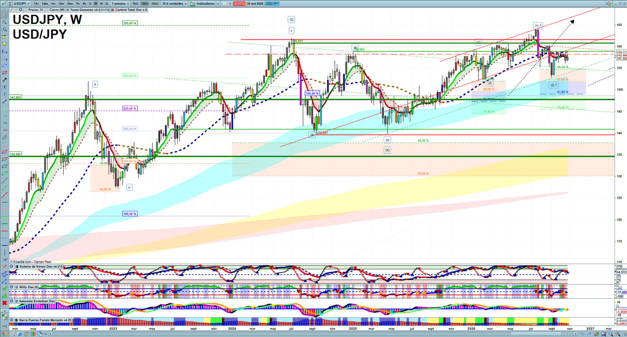Pick the green checkmark drawing tool
Image resolution: width=627 pixels, height=337 pixels.
[x=4, y=288]
